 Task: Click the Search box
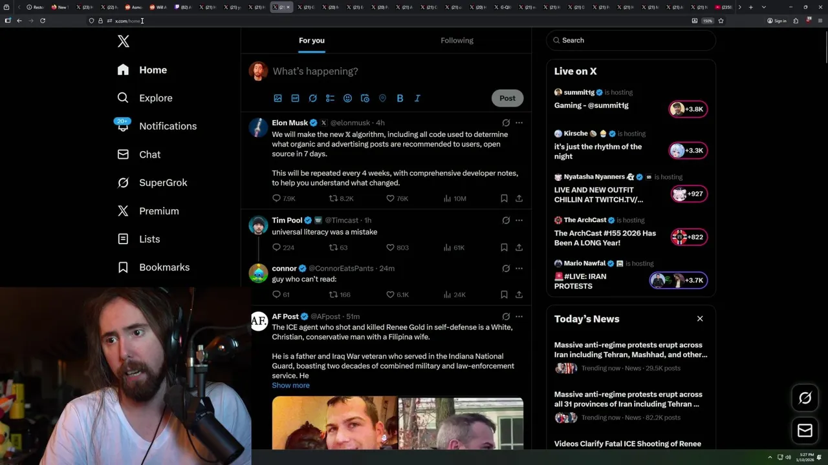click(x=631, y=40)
